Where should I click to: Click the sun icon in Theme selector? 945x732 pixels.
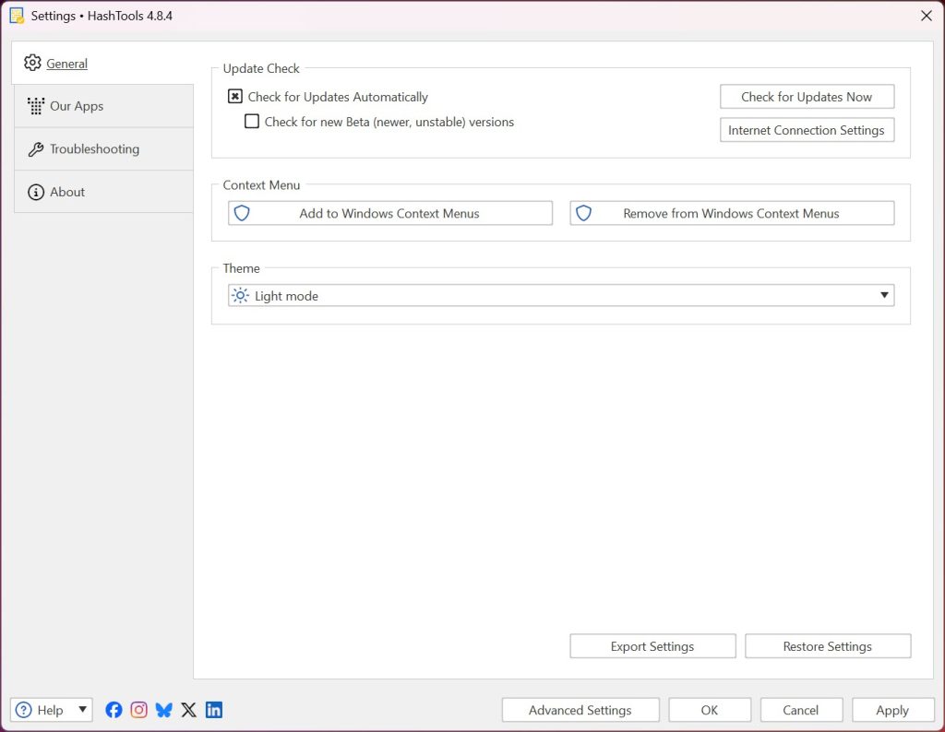click(x=240, y=296)
